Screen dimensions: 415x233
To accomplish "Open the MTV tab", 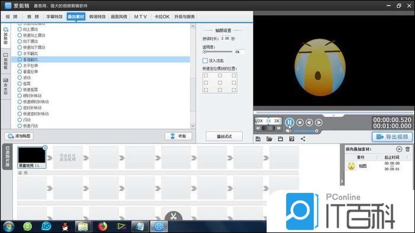I will [x=140, y=17].
